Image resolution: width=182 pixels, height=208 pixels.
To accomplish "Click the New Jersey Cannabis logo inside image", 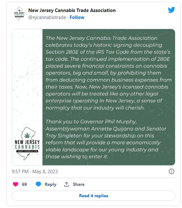I will click(27, 144).
